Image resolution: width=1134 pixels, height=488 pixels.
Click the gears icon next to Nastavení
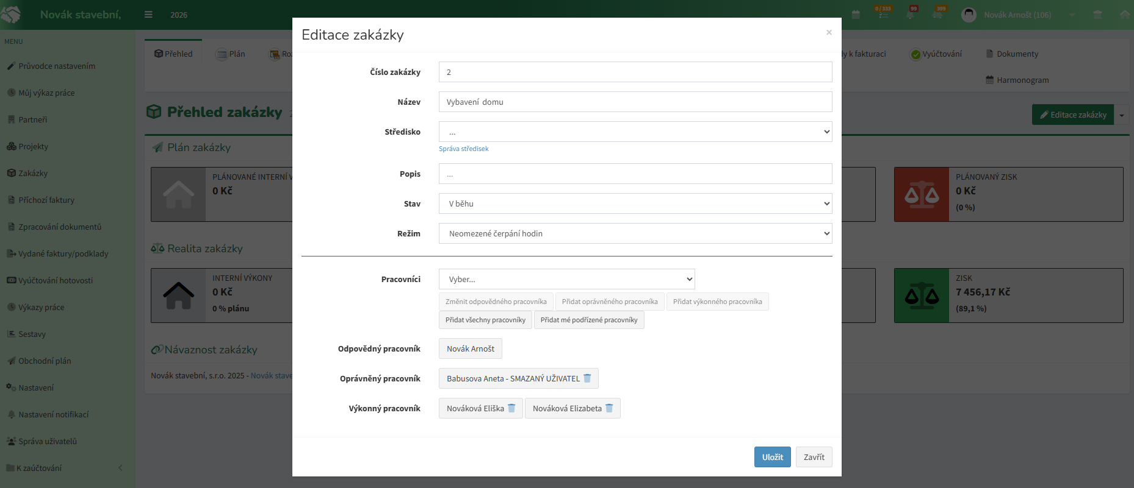[x=11, y=387]
